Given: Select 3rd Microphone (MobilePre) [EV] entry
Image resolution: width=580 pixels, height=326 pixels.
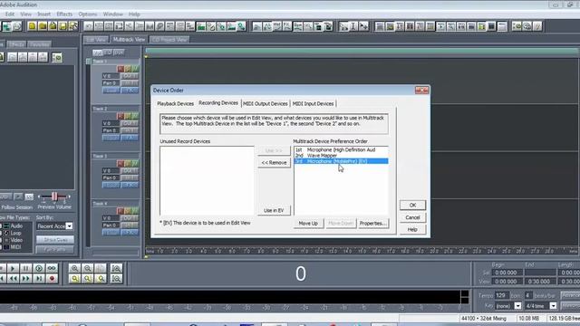Looking at the screenshot, I should click(x=341, y=161).
